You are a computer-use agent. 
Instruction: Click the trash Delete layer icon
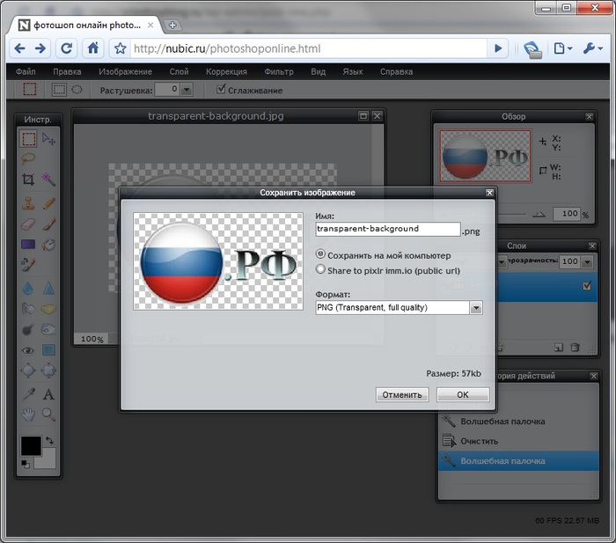[575, 348]
